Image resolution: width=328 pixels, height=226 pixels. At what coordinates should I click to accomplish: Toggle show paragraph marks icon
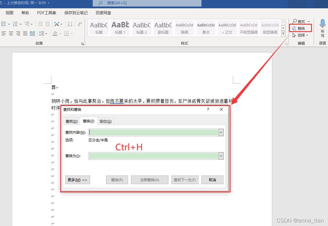point(79,24)
